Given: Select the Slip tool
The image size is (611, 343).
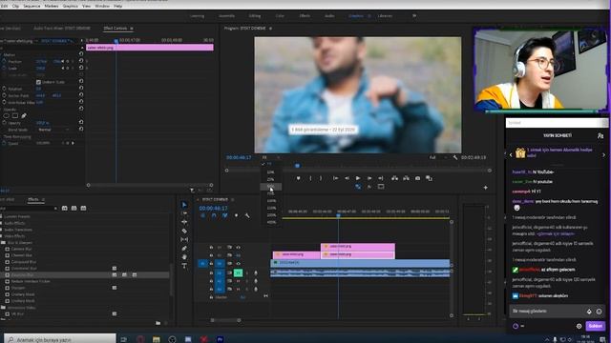Looking at the screenshot, I should coord(184,239).
